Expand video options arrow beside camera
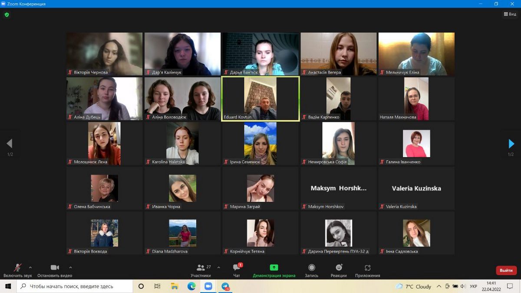Screen dimensions: 521x293 pyautogui.click(x=70, y=267)
